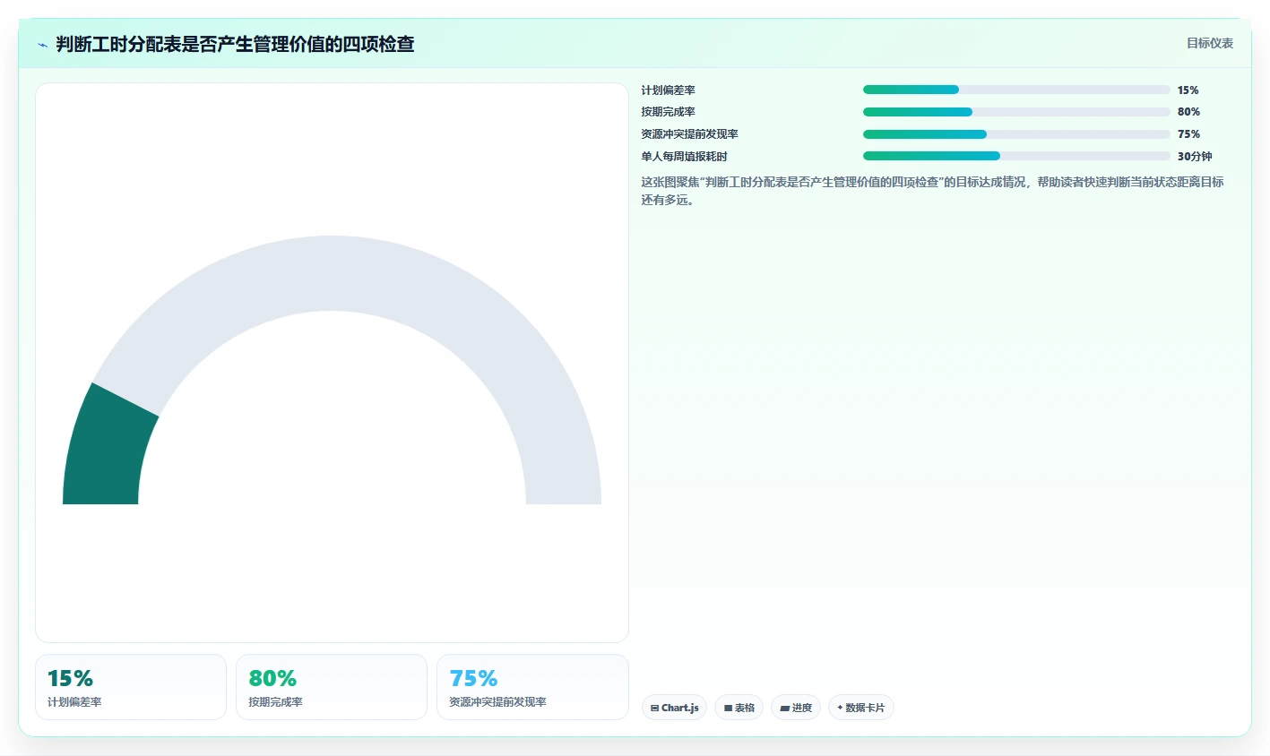The width and height of the screenshot is (1270, 756).
Task: Click the 80% value beside the progress bar
Action: click(x=1188, y=112)
